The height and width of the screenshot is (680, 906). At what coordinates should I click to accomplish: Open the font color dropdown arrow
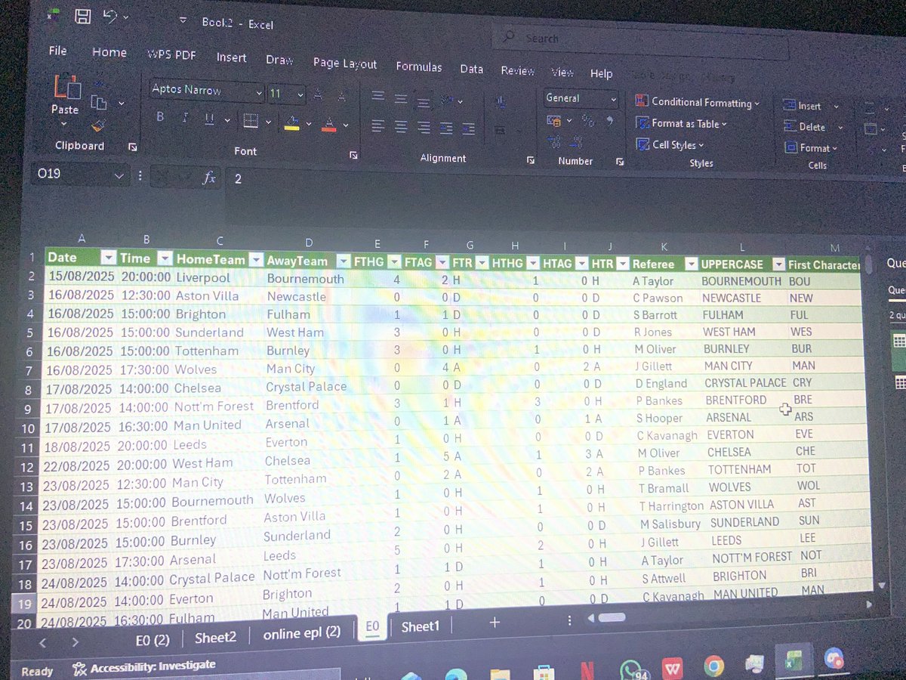[x=346, y=125]
